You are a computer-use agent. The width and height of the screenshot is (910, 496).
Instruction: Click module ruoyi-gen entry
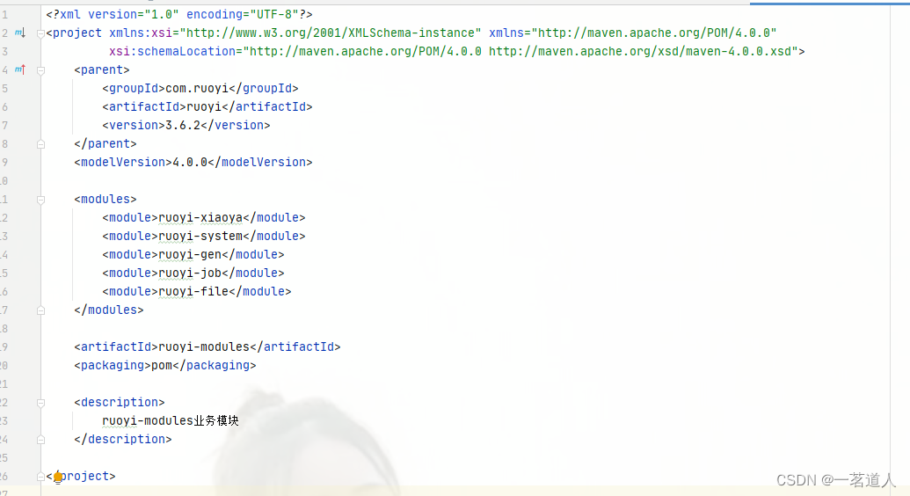(193, 255)
